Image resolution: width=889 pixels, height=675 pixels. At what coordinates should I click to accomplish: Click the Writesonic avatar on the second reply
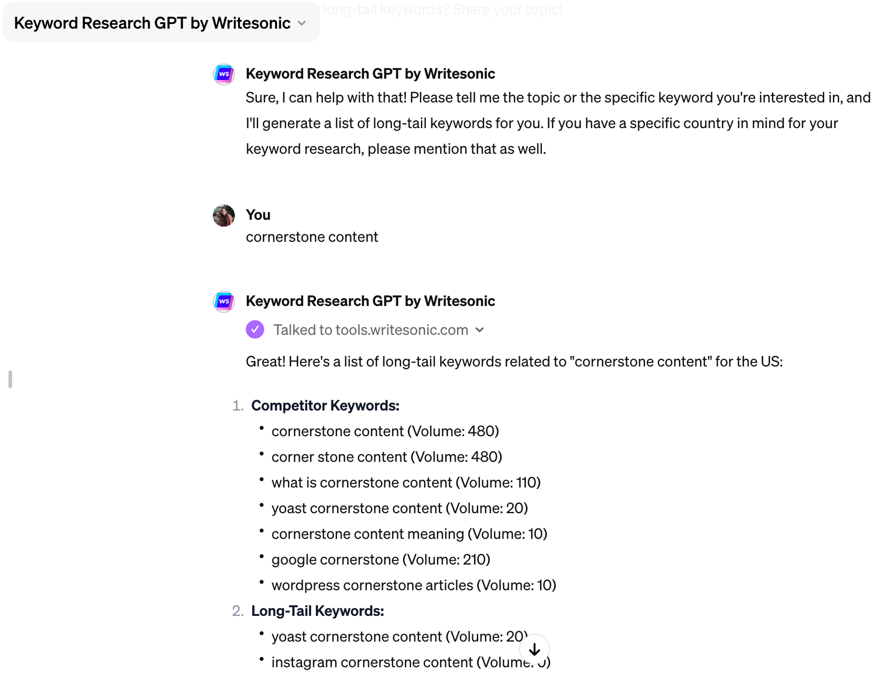224,301
